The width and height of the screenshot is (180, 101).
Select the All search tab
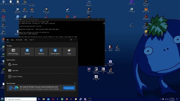tap(8, 40)
